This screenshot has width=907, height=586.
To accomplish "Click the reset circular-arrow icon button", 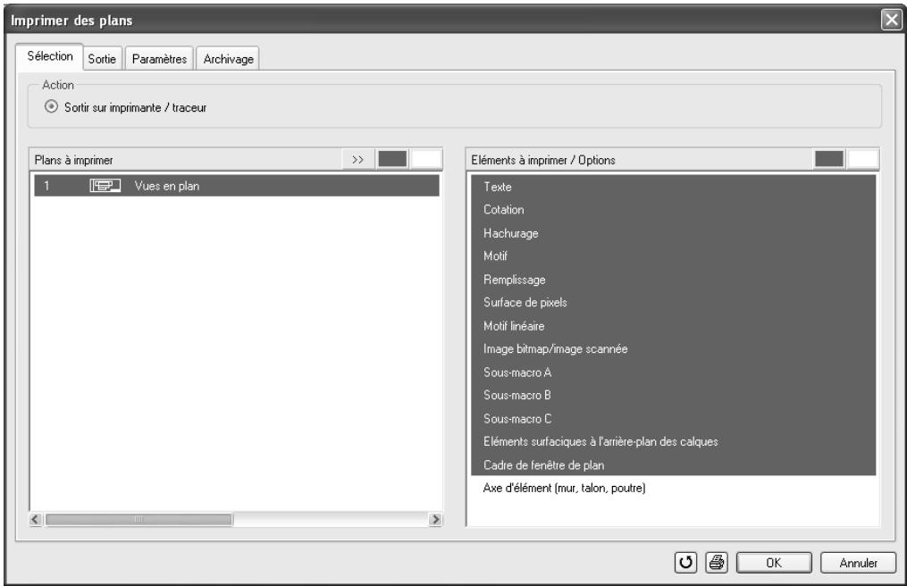I will coord(685,562).
